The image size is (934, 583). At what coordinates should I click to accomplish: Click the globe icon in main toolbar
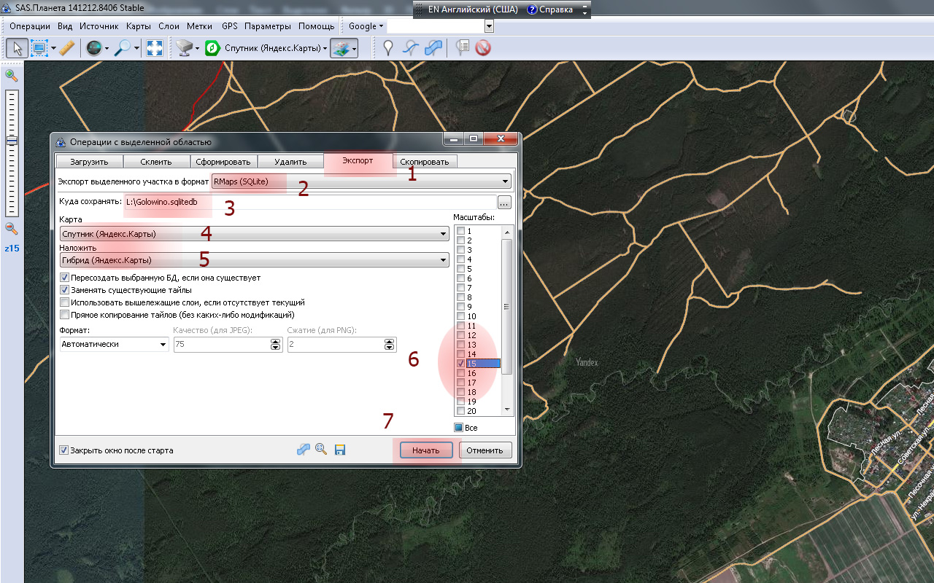93,48
